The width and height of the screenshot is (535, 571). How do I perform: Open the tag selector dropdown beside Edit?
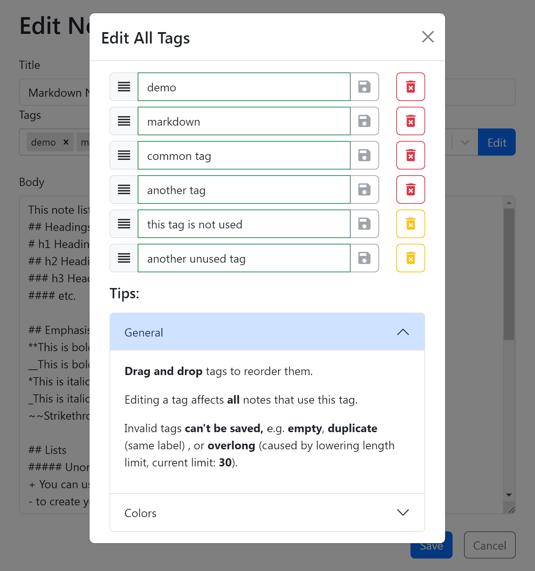click(465, 142)
